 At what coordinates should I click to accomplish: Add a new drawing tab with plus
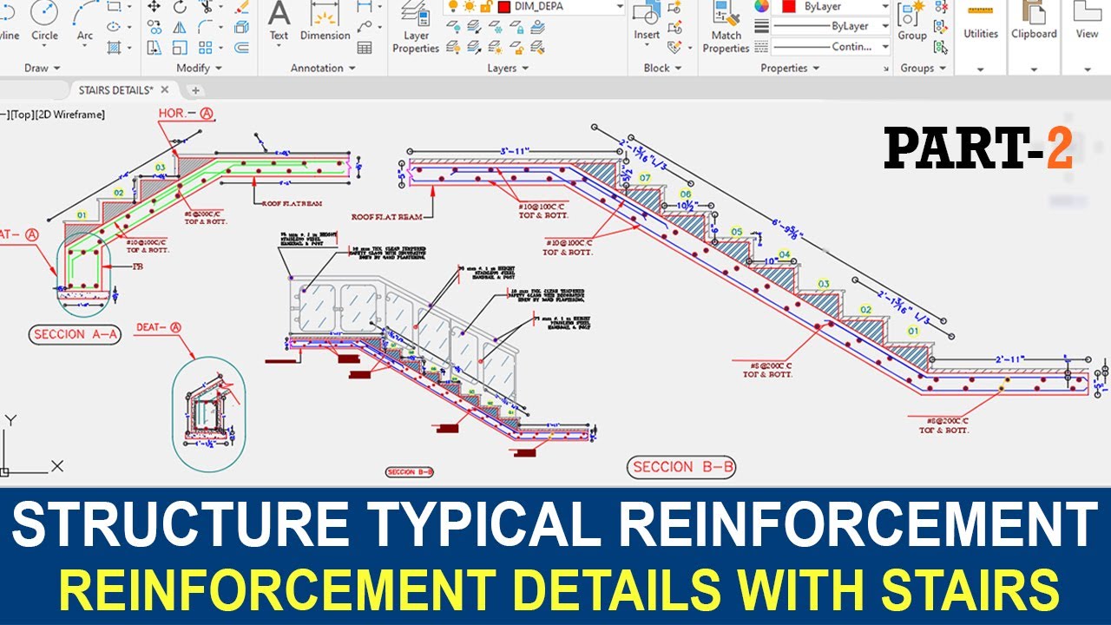(195, 89)
